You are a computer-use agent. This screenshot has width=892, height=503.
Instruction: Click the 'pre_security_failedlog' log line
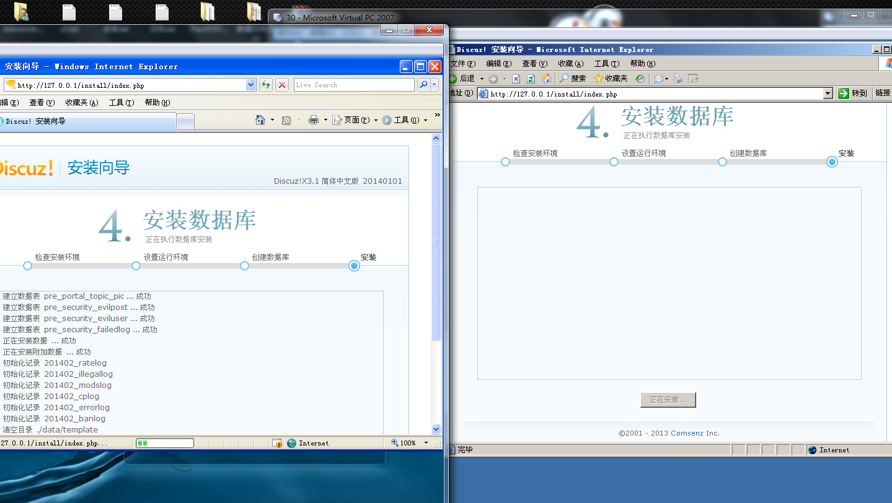click(x=80, y=329)
